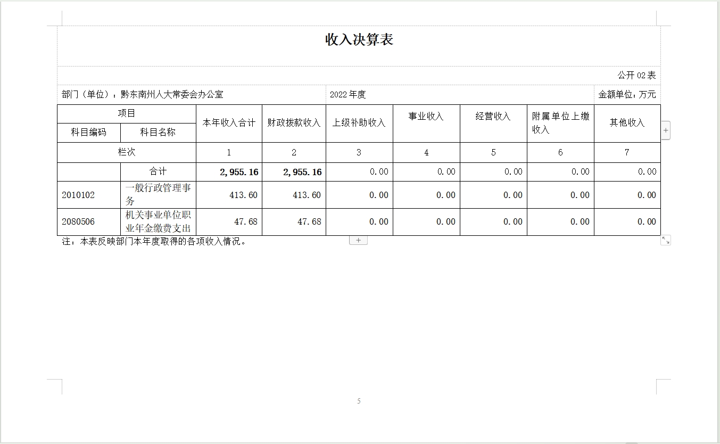
Task: Click the 其他收入 column header
Action: click(627, 122)
